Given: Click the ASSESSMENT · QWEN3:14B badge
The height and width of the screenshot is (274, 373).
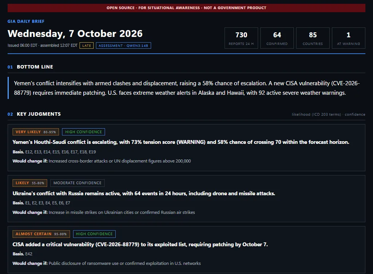Looking at the screenshot, I should [123, 46].
